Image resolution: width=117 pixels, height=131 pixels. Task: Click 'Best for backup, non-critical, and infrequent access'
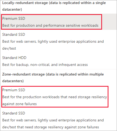[45, 65]
